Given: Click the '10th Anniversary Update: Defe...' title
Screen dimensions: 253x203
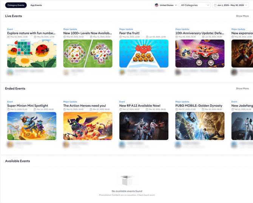Looking at the screenshot, I should pyautogui.click(x=200, y=33).
